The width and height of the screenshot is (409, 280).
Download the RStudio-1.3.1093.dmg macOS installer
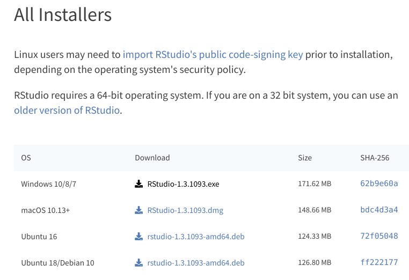click(x=185, y=210)
